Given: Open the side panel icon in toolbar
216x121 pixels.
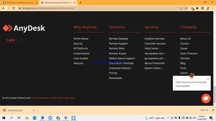Looking at the screenshot, I should (202, 8).
